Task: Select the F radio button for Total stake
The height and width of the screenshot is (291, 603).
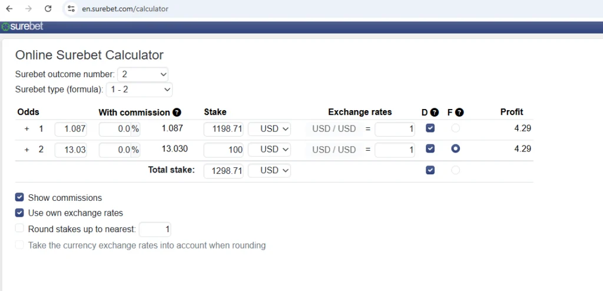Action: (x=455, y=170)
